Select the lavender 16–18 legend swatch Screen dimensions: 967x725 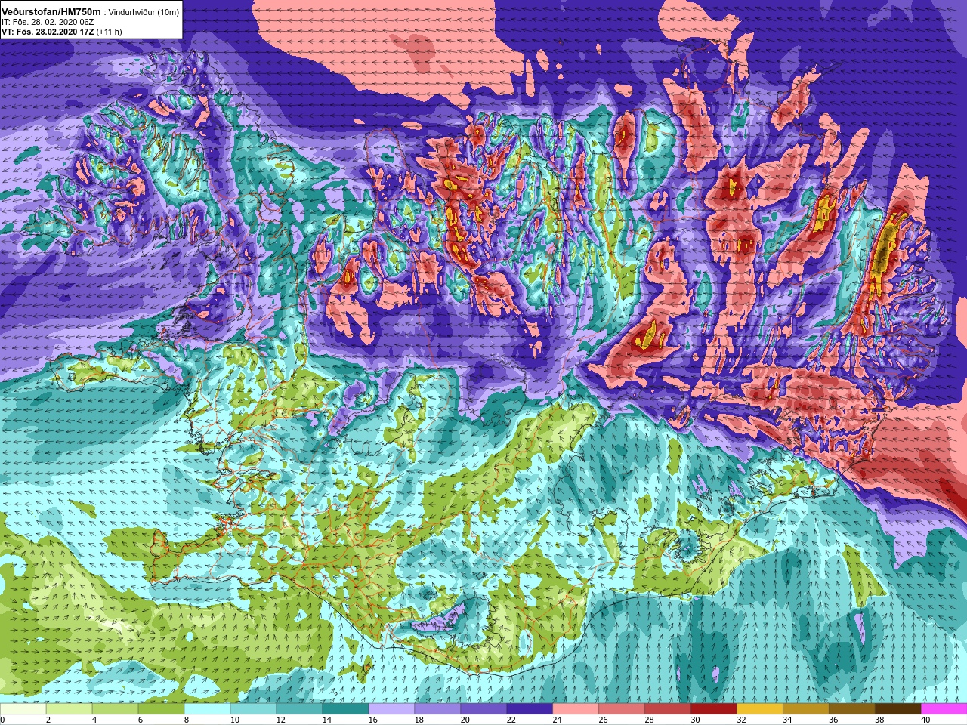coord(391,710)
